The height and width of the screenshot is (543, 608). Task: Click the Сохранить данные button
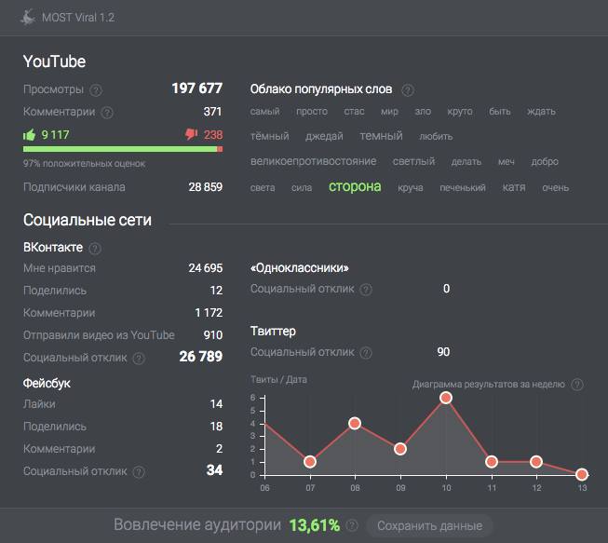(429, 526)
